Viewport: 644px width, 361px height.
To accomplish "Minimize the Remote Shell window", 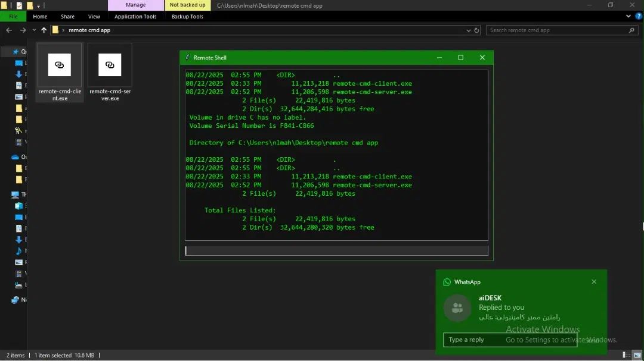I will click(439, 57).
